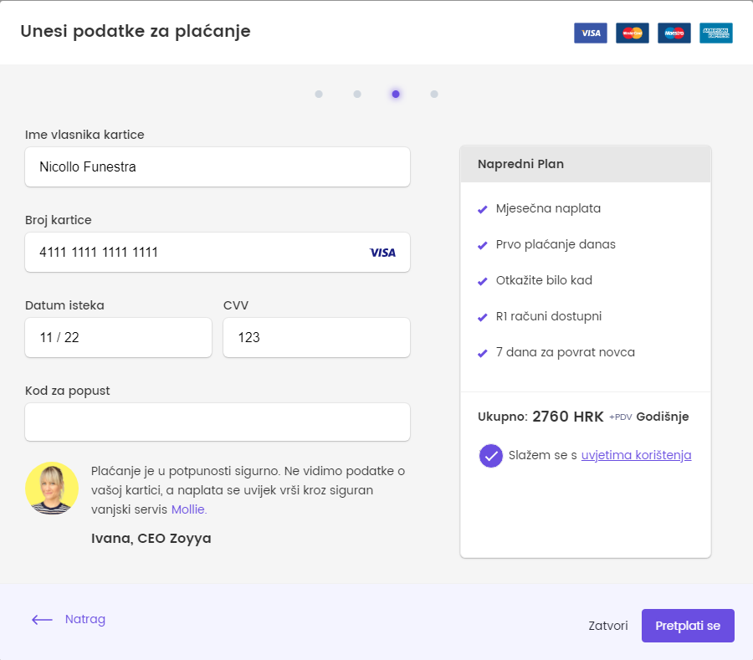Click Visa icon inside card number field
753x660 pixels.
pyautogui.click(x=382, y=253)
